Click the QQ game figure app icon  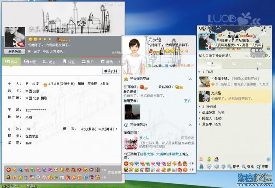(x=216, y=159)
